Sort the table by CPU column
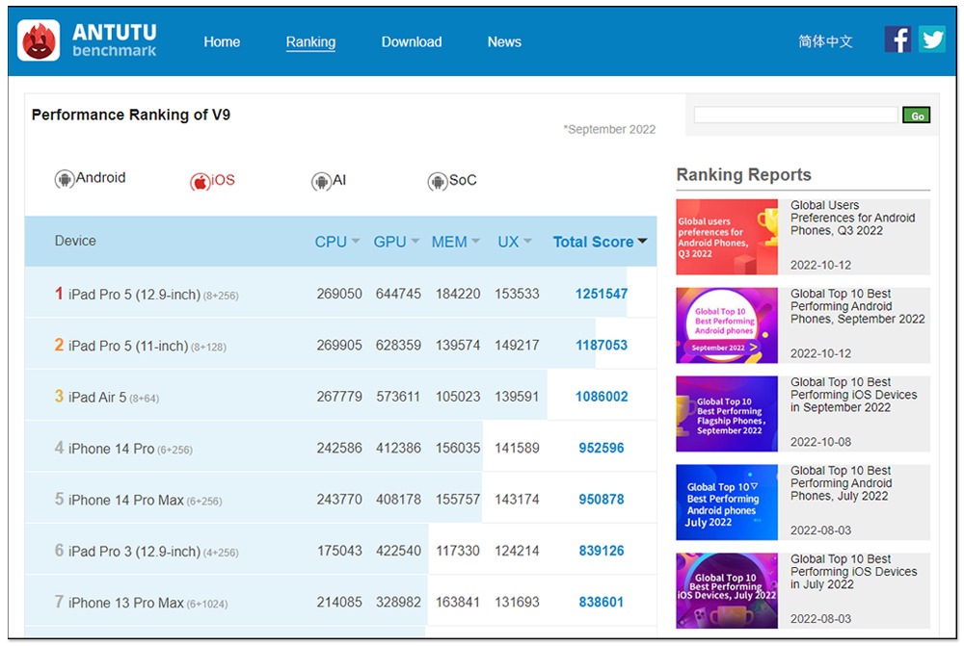Image resolution: width=964 pixels, height=646 pixels. [x=336, y=242]
